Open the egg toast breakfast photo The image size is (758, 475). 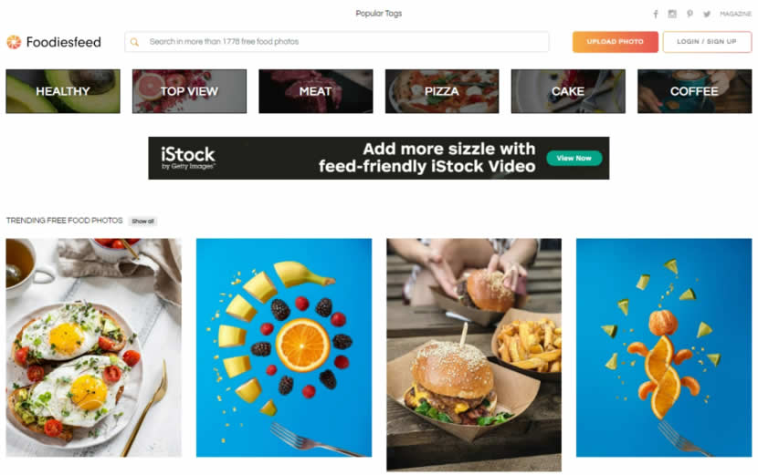(94, 347)
